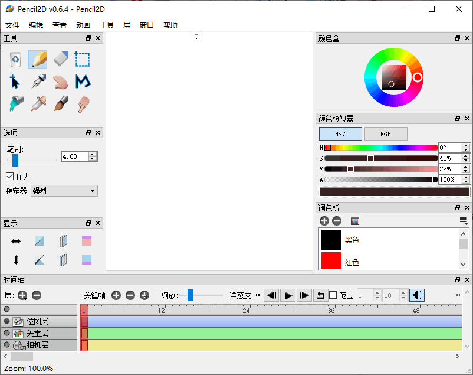Remove selected color from the palette
Viewport: 473px width, 375px height.
(x=337, y=221)
